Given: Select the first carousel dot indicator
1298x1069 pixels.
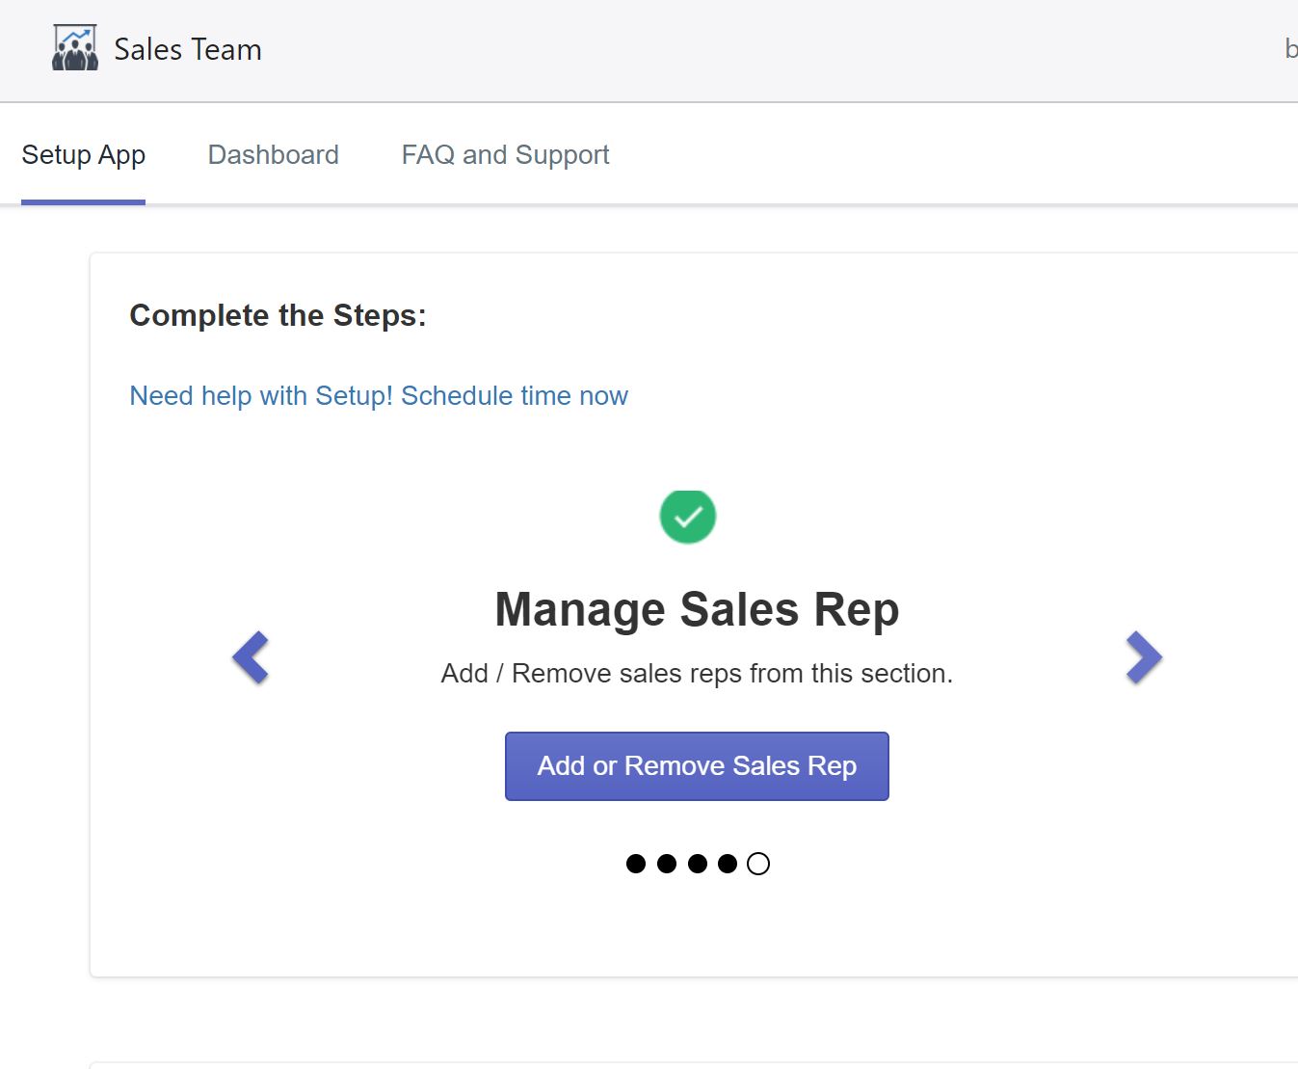Looking at the screenshot, I should click(636, 864).
